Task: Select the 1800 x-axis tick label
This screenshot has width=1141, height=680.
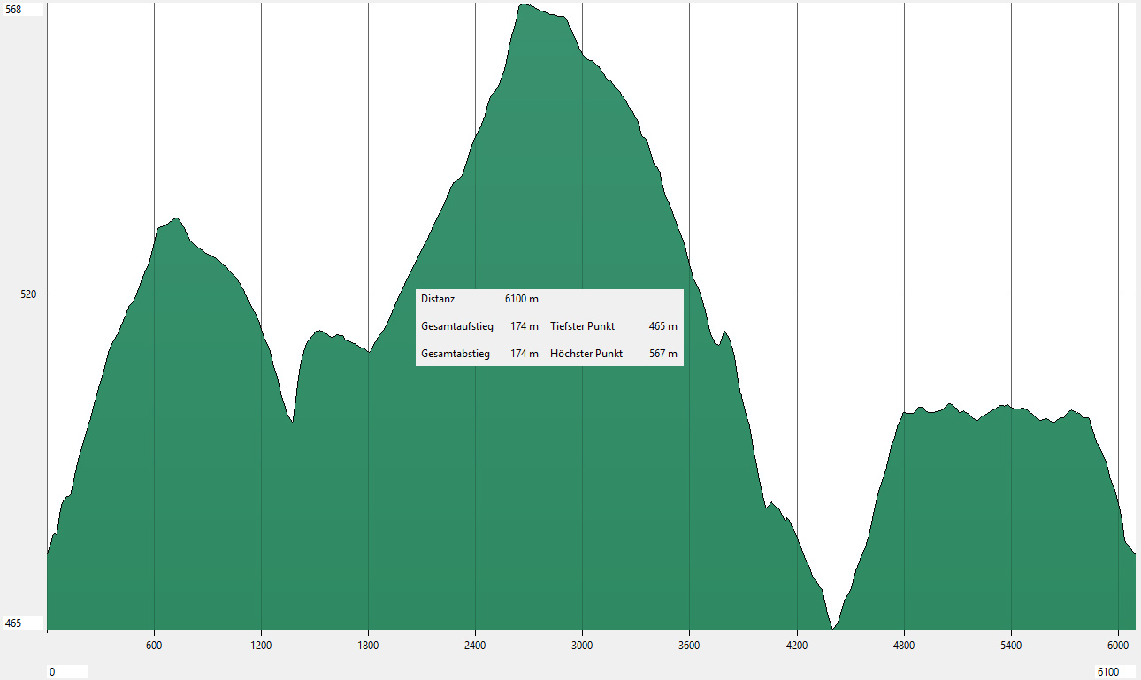Action: 368,645
